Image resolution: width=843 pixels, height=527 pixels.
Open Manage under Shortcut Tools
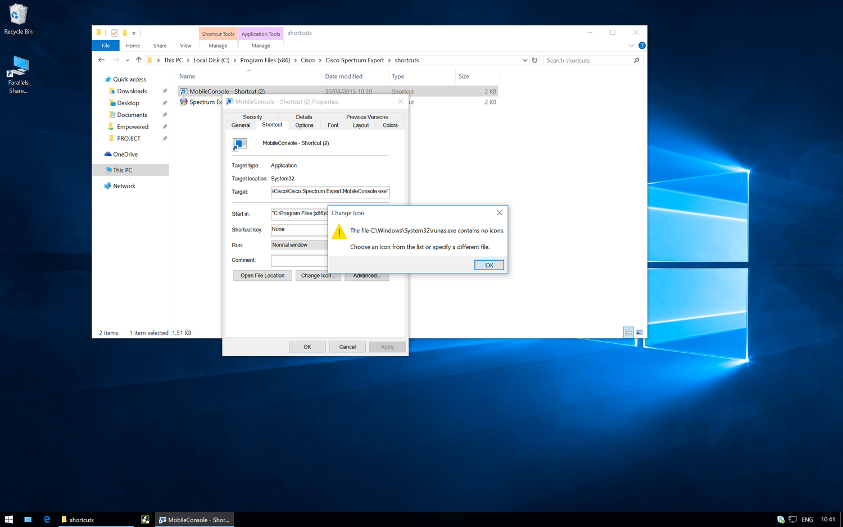point(218,46)
